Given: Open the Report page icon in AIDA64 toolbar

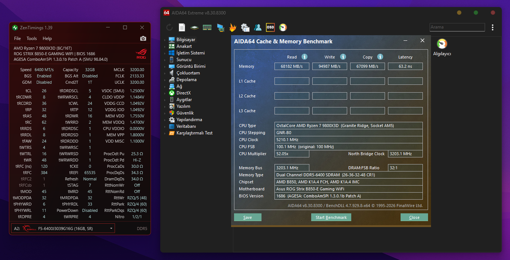Looking at the screenshot, I should click(182, 27).
